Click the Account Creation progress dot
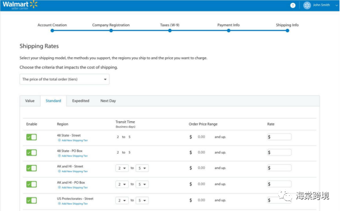 point(52,30)
